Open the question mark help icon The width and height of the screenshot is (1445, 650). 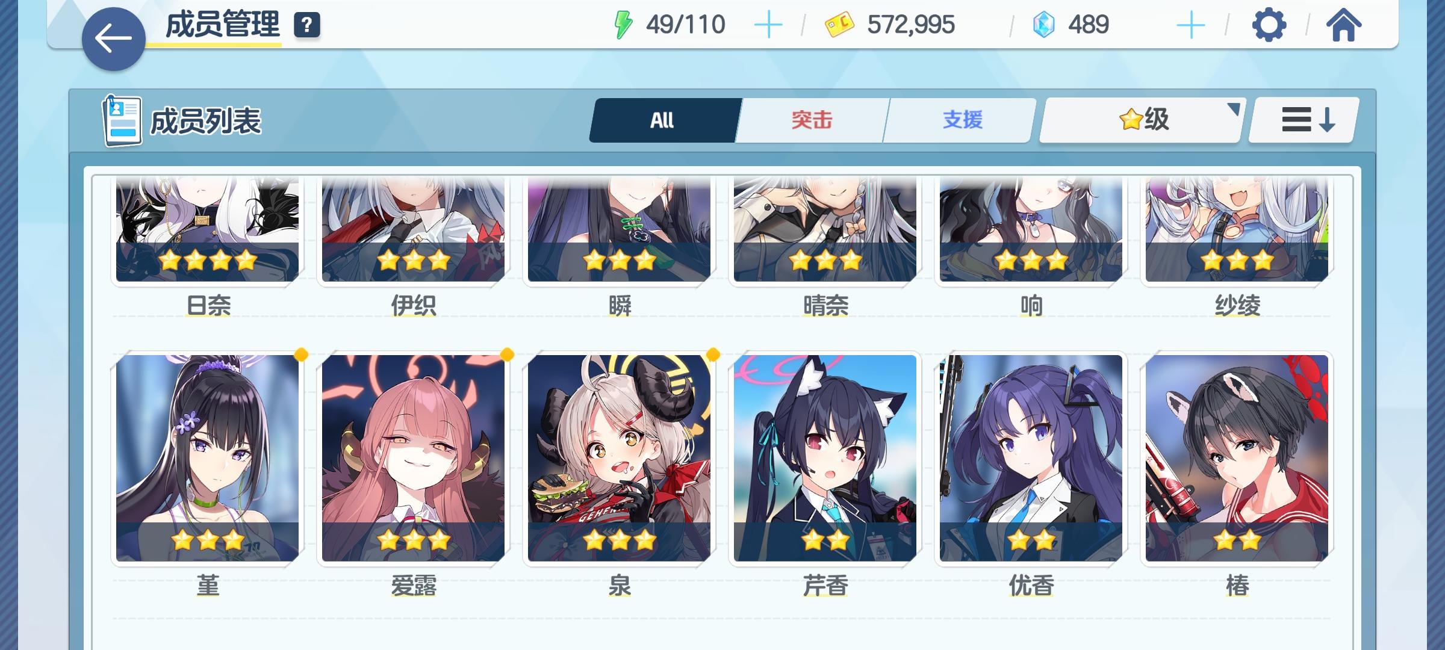click(307, 25)
